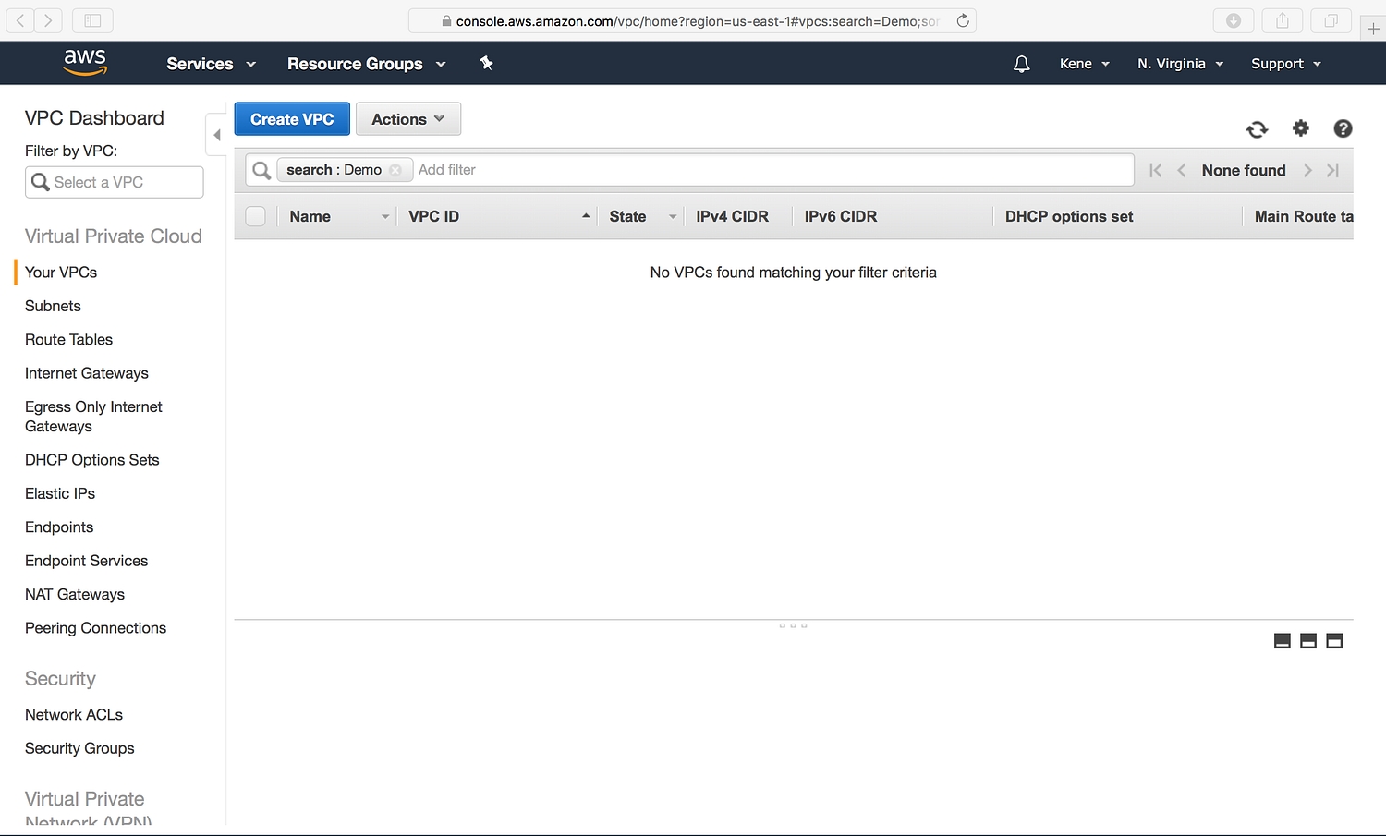Open the help question mark icon
The height and width of the screenshot is (836, 1386).
click(1343, 128)
